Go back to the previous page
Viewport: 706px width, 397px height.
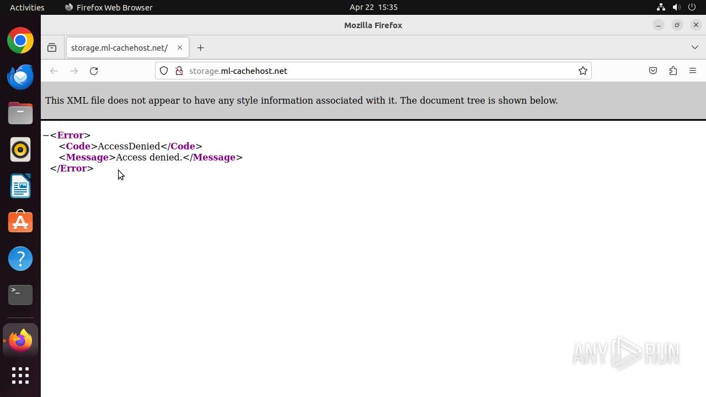(54, 71)
